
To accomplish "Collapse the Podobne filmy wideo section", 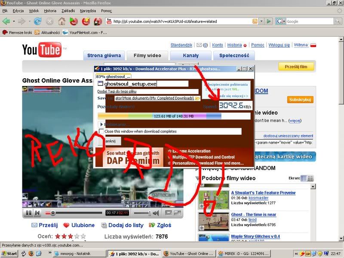I will (197, 178).
